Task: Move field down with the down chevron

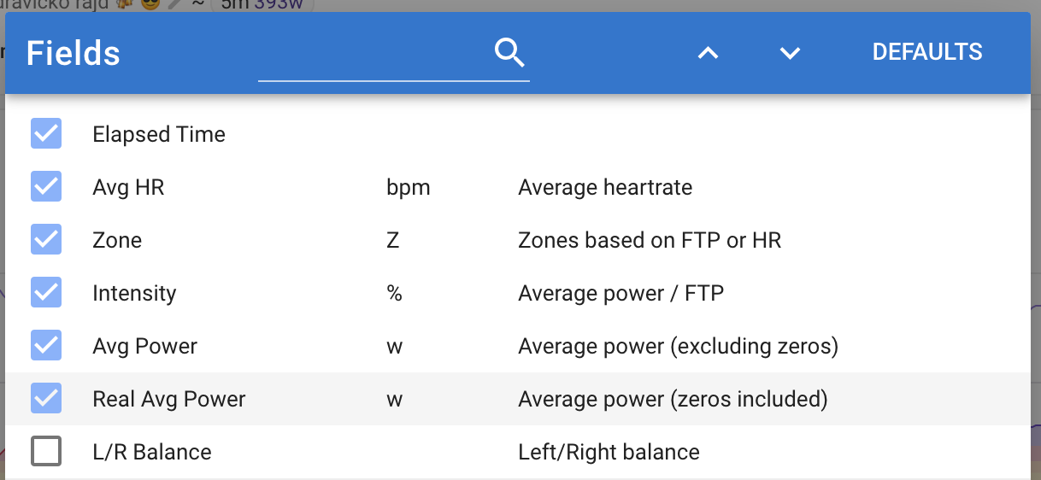Action: point(790,53)
